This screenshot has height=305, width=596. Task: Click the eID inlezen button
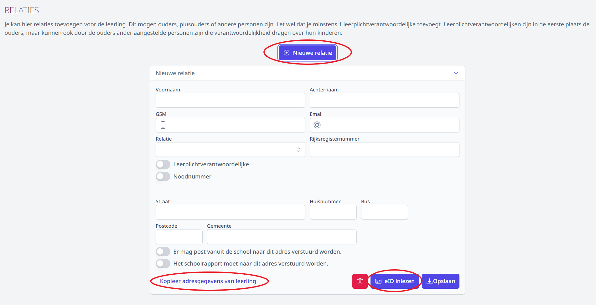395,281
